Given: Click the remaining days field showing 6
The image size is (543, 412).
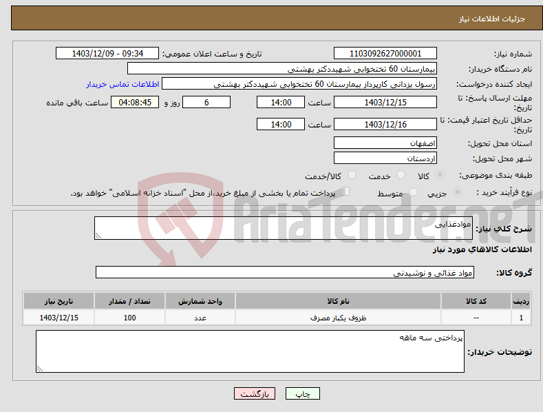Looking at the screenshot, I should pyautogui.click(x=206, y=102).
